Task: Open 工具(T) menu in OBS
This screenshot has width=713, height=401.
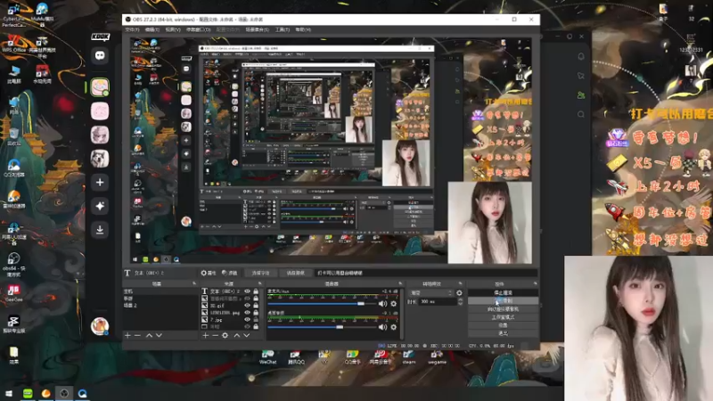Action: [283, 29]
